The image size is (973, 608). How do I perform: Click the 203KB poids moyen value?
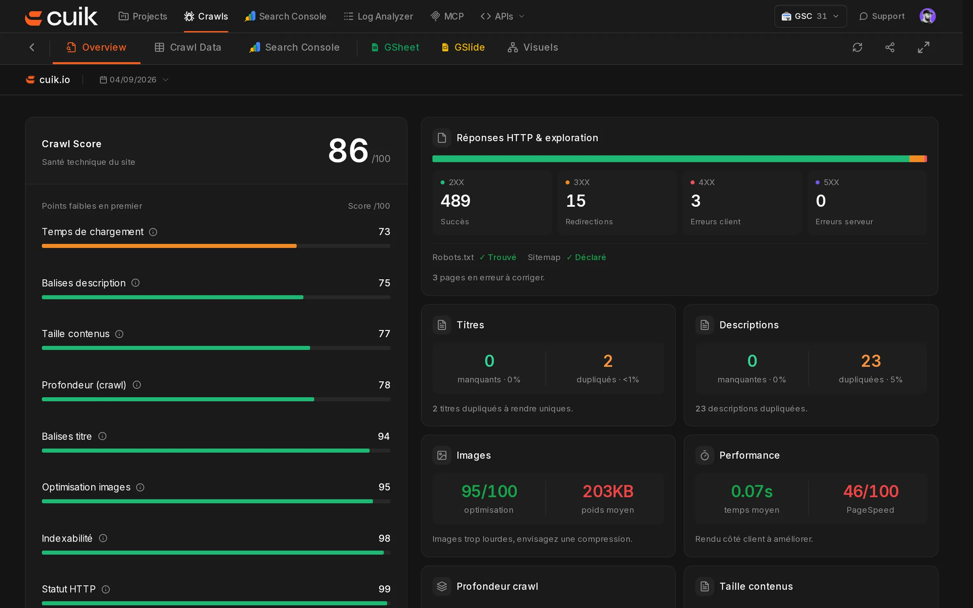pos(608,492)
